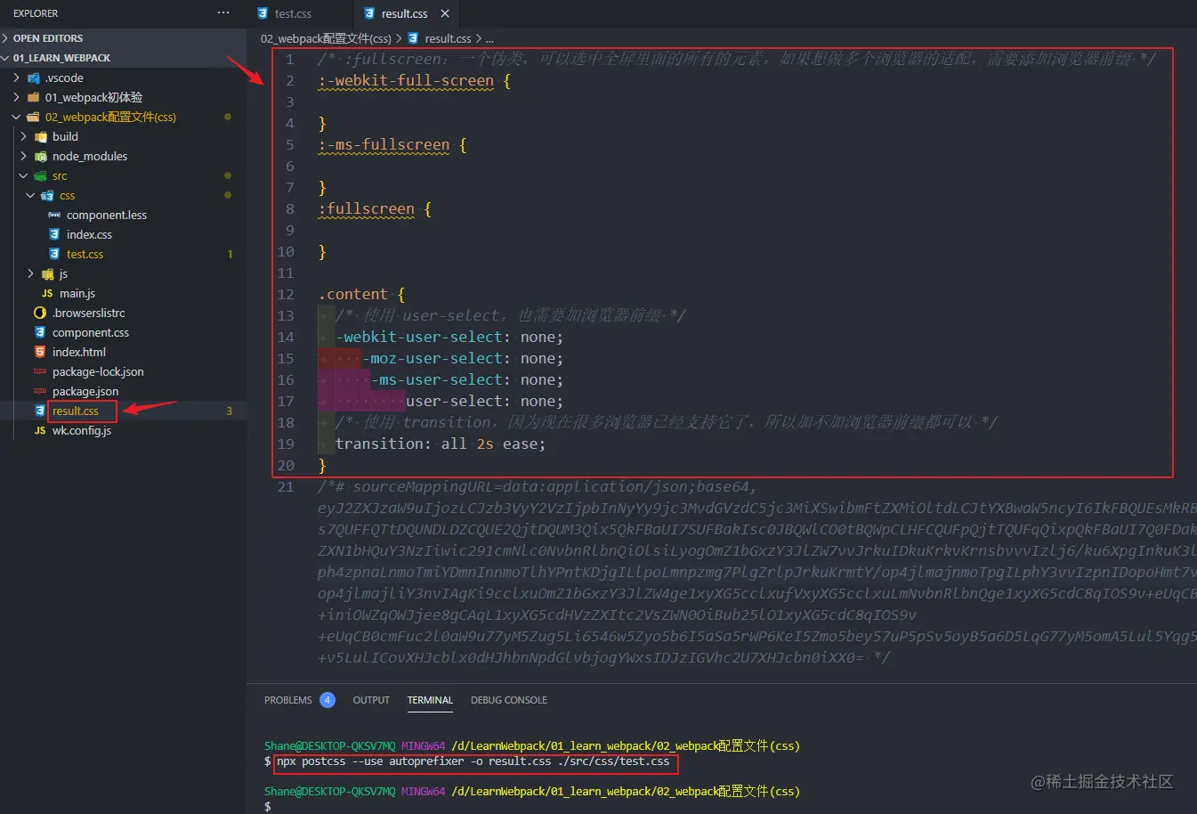The image size is (1197, 814).
Task: Switch to the PROBLEMS panel tab
Action: (x=288, y=700)
